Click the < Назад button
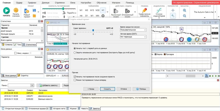220x111 pixels. pos(91,89)
